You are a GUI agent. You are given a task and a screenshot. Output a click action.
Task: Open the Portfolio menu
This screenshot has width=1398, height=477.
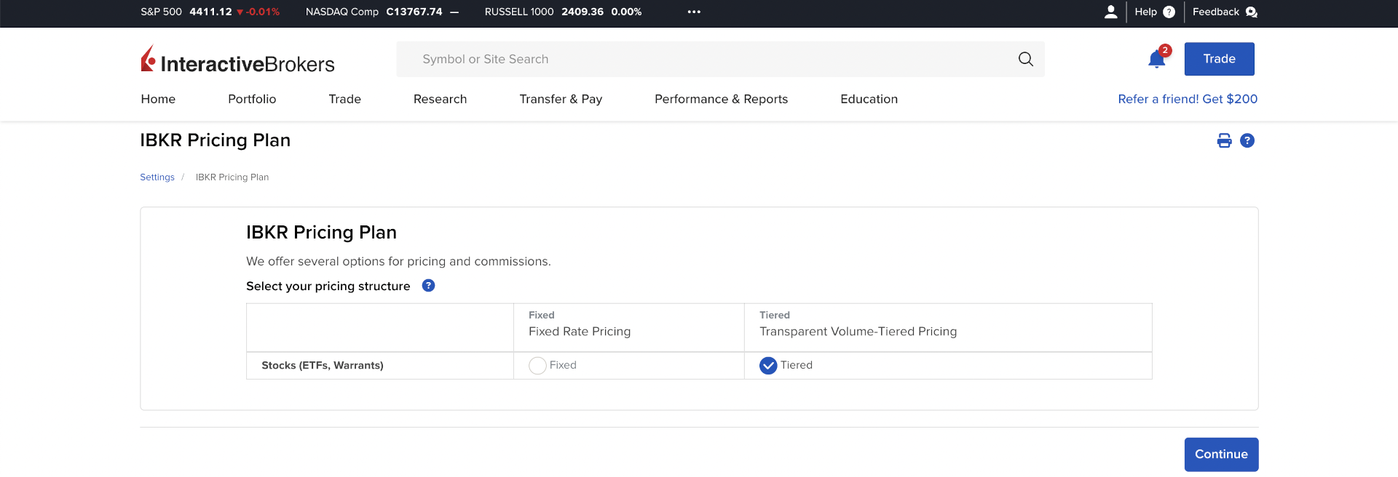pyautogui.click(x=252, y=99)
